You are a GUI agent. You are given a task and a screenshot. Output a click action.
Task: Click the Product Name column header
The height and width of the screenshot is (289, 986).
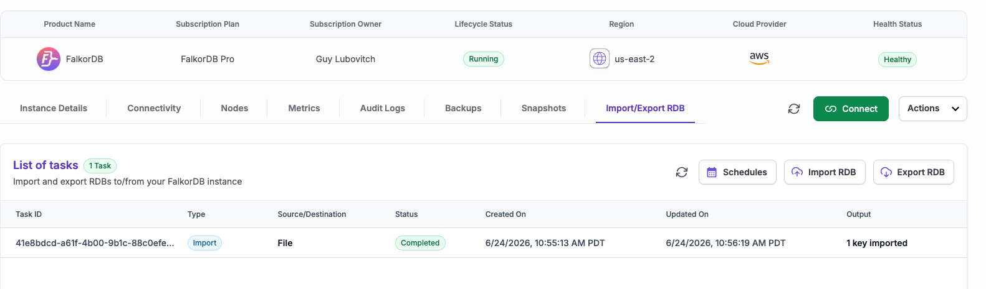(69, 24)
